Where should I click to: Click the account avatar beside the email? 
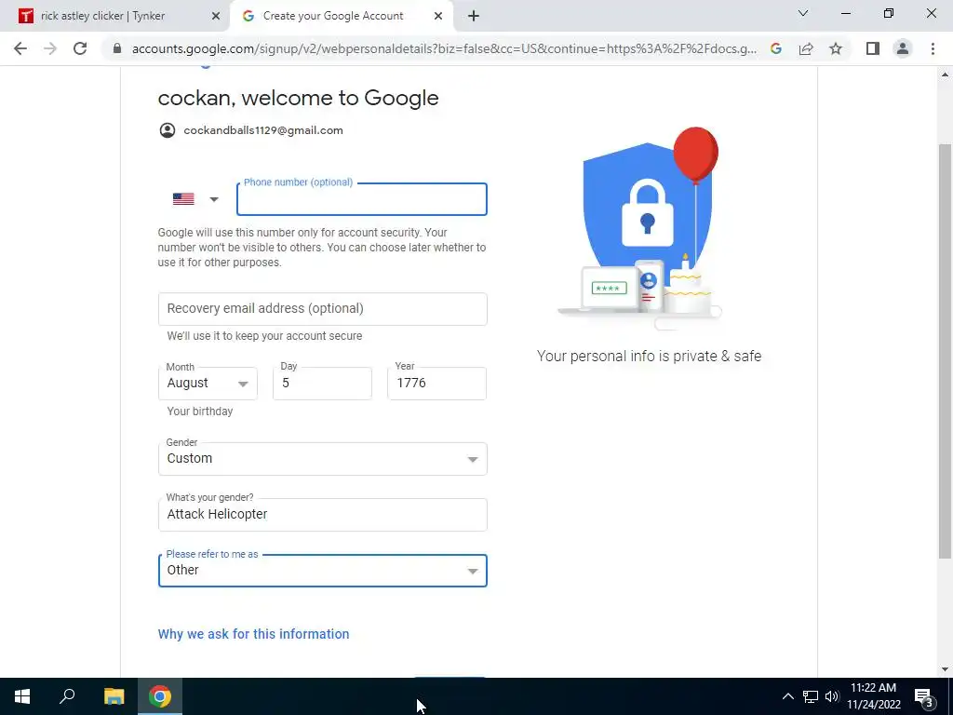(x=168, y=130)
